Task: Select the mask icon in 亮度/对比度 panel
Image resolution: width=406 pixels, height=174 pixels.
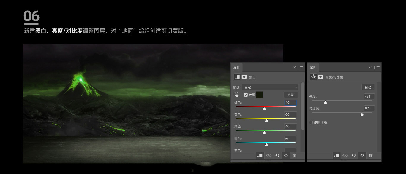Action: (x=320, y=77)
